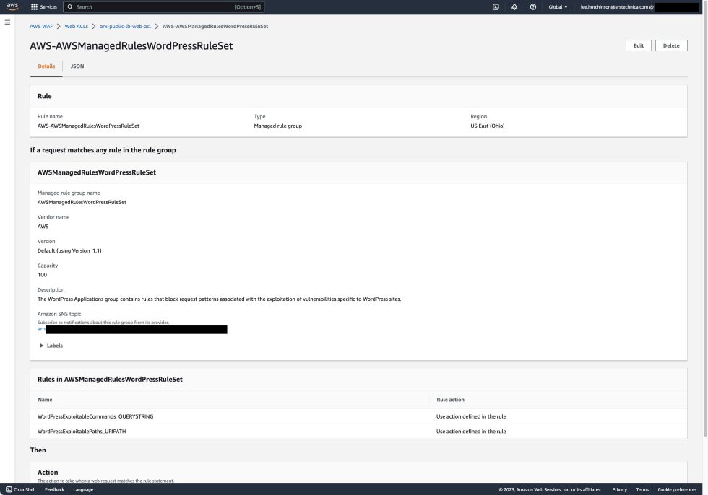Switch to the JSON tab
Image resolution: width=708 pixels, height=495 pixels.
point(77,66)
